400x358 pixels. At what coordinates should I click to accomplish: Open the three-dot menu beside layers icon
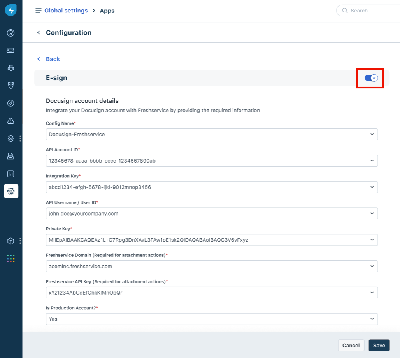pyautogui.click(x=20, y=138)
